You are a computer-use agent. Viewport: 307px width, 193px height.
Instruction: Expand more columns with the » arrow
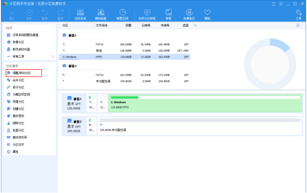195,25
